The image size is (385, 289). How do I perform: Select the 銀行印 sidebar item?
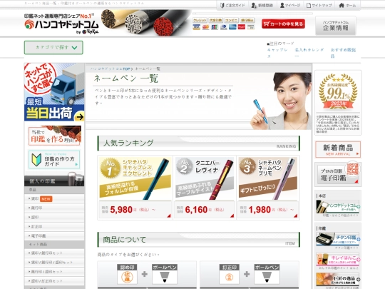coord(54,208)
